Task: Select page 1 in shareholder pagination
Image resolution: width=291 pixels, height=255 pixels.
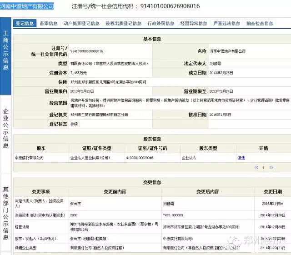Action: pos(264,168)
